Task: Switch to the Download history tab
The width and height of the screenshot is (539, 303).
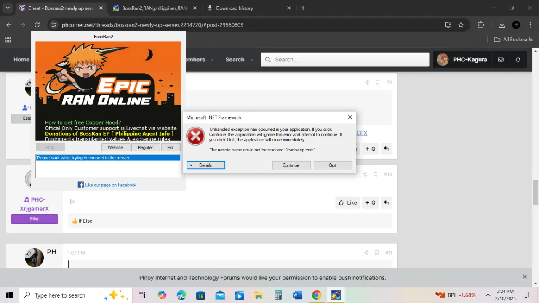Action: (249, 8)
